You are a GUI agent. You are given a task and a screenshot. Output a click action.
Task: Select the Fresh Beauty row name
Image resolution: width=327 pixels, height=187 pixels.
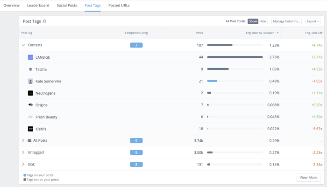coord(46,117)
